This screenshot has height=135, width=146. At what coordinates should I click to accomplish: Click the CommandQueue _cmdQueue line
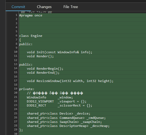pyautogui.click(x=66, y=118)
